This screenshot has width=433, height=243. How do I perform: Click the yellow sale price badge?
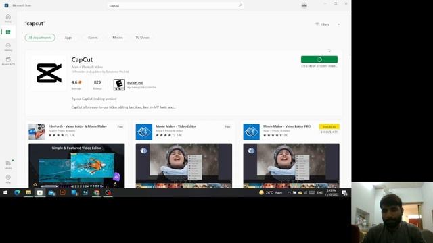coord(329,126)
